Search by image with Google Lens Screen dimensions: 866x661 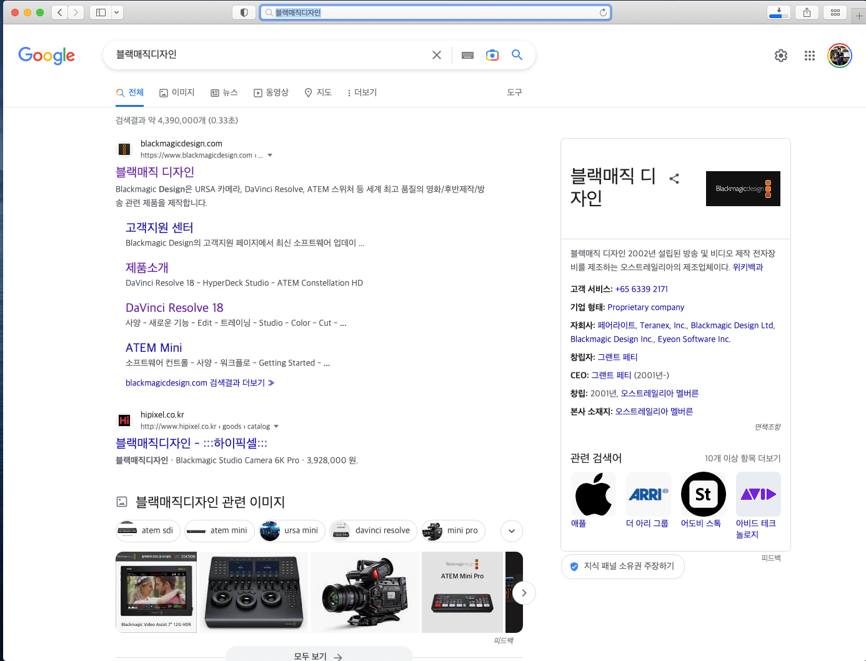point(492,55)
